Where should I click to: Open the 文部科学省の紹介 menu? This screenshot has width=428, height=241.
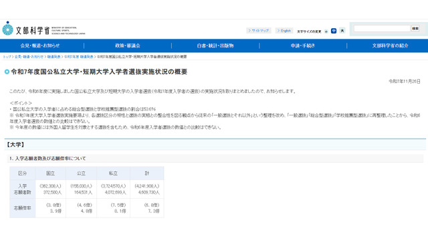point(390,46)
